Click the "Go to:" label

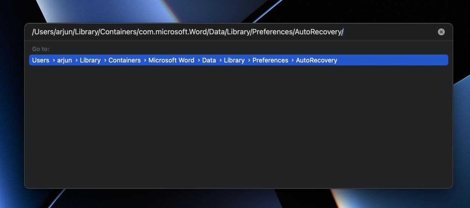[41, 49]
